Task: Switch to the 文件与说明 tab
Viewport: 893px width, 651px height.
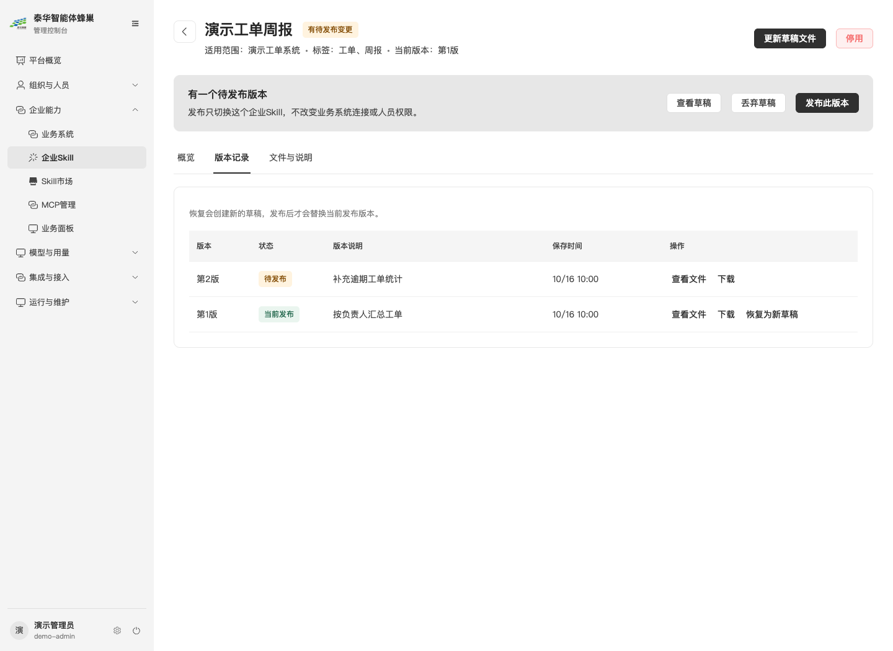Action: tap(291, 157)
